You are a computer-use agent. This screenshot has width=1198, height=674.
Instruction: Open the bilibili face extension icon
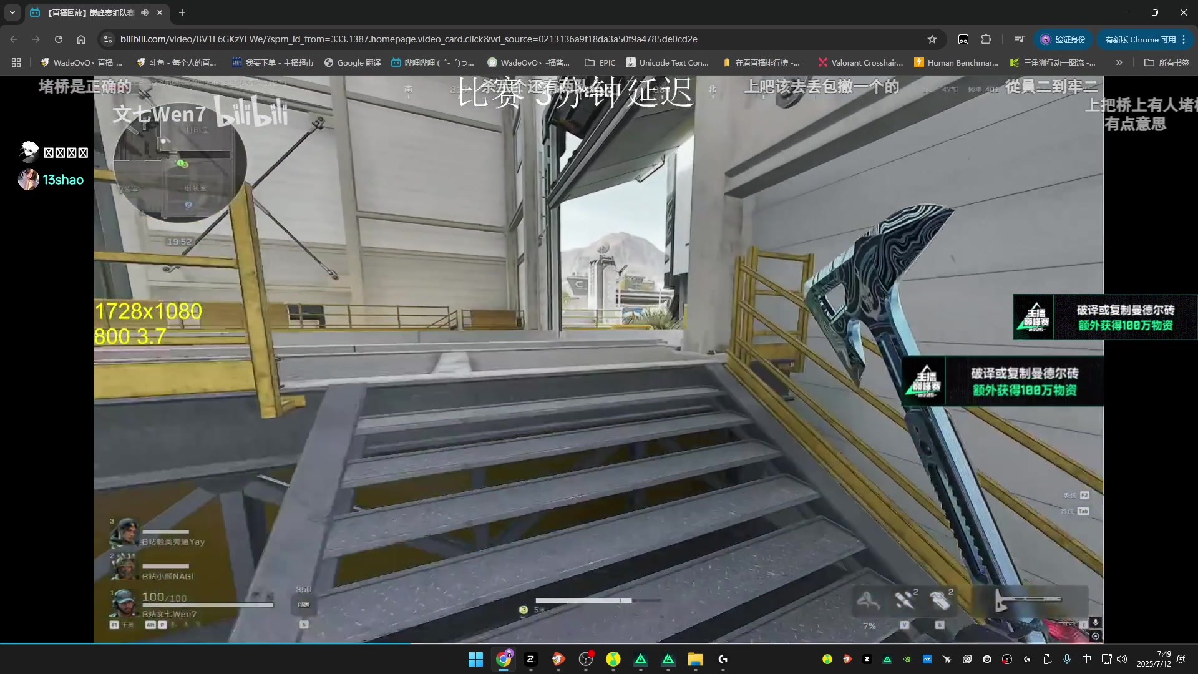tap(963, 39)
